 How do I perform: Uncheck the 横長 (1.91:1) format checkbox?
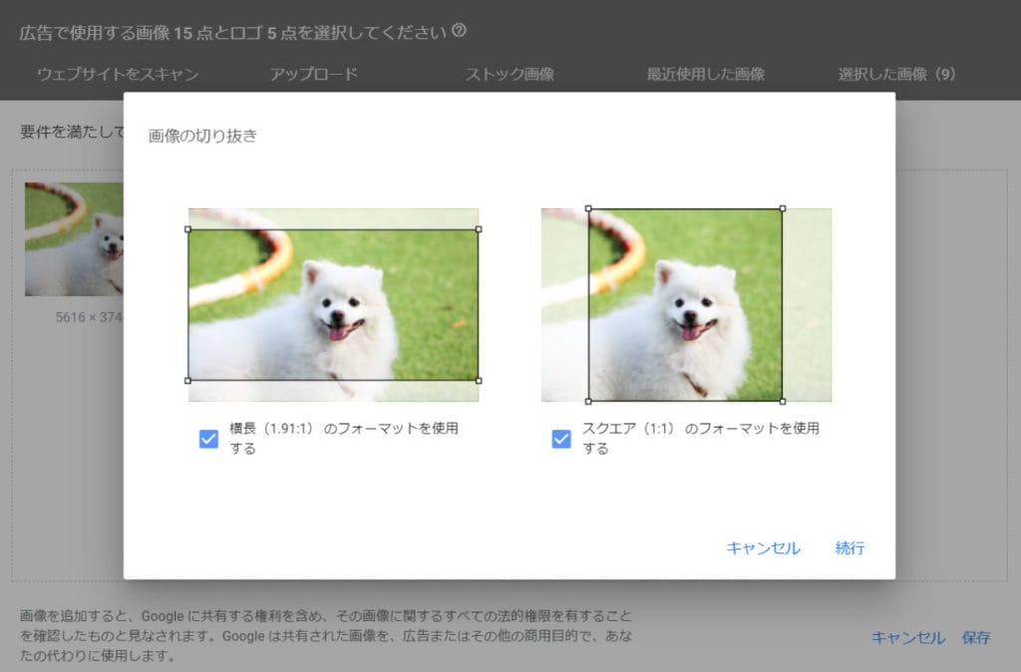(x=208, y=439)
